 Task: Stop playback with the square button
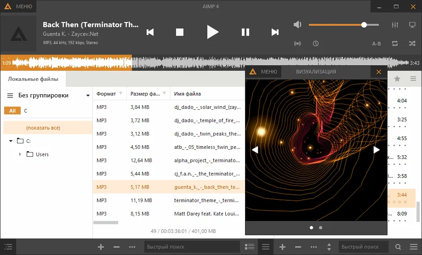pos(180,32)
